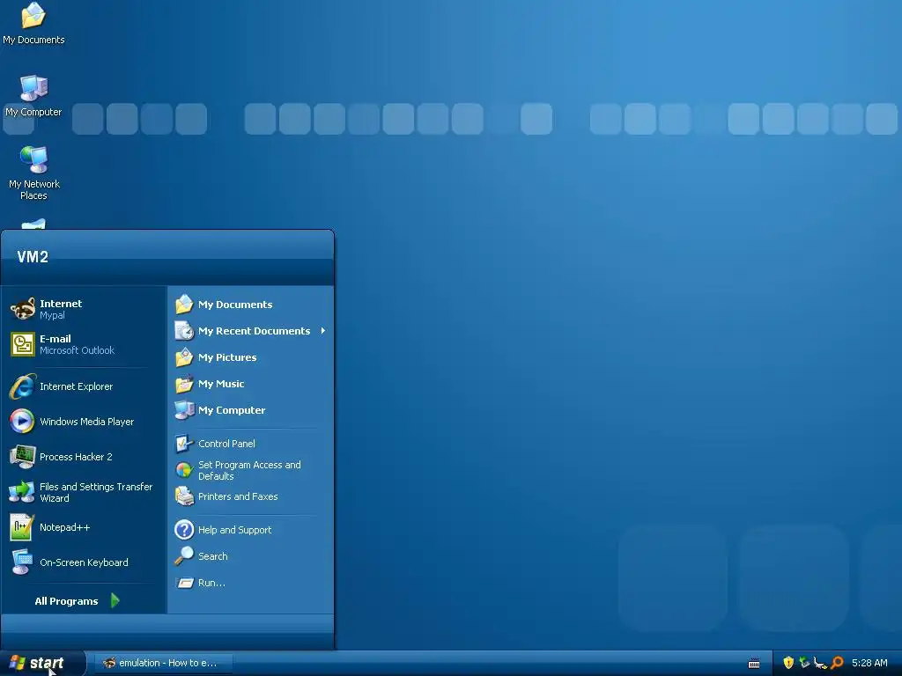Image resolution: width=902 pixels, height=676 pixels.
Task: Expand the All Programs list
Action: point(78,600)
